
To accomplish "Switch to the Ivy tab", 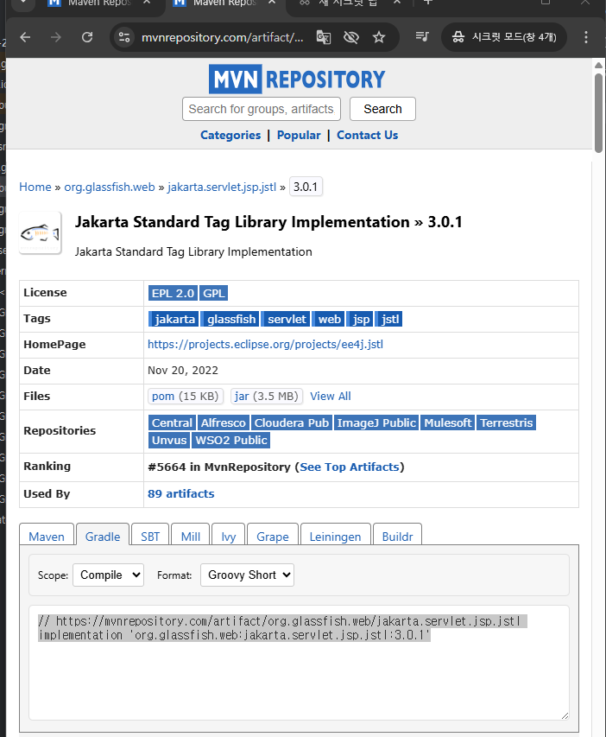I will (x=228, y=535).
